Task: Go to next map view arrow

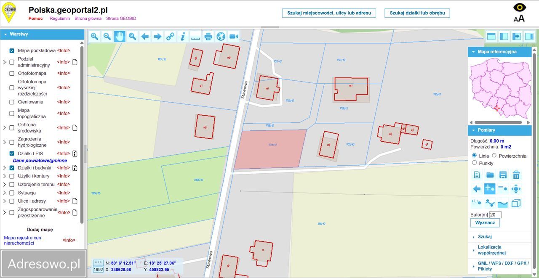Action: [157, 37]
